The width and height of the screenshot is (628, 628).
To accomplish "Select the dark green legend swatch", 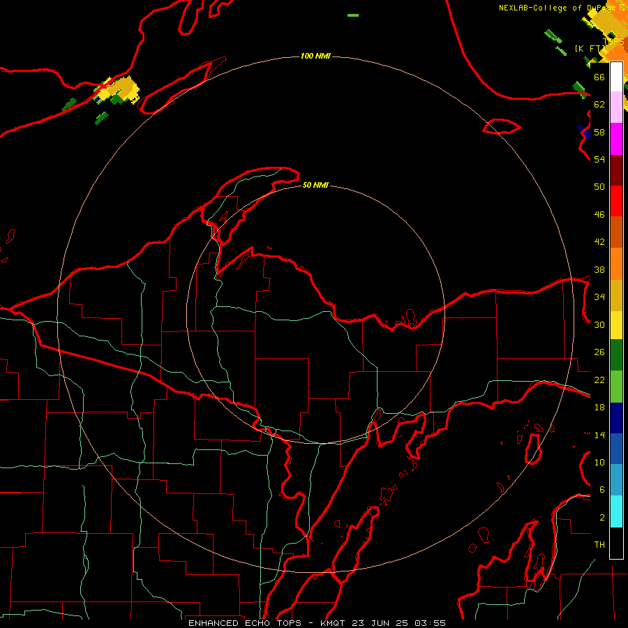I will (x=616, y=355).
